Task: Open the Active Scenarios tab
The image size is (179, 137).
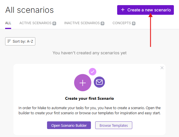Action: (x=35, y=23)
